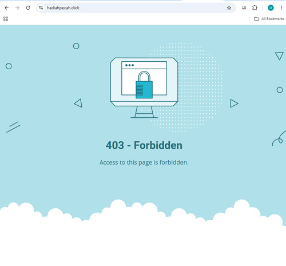Open the All Bookmarks folder
Viewport: 286px width, 266px height.
coord(269,19)
